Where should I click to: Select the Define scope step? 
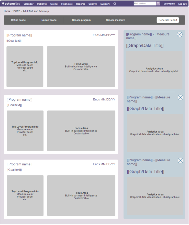18,20
